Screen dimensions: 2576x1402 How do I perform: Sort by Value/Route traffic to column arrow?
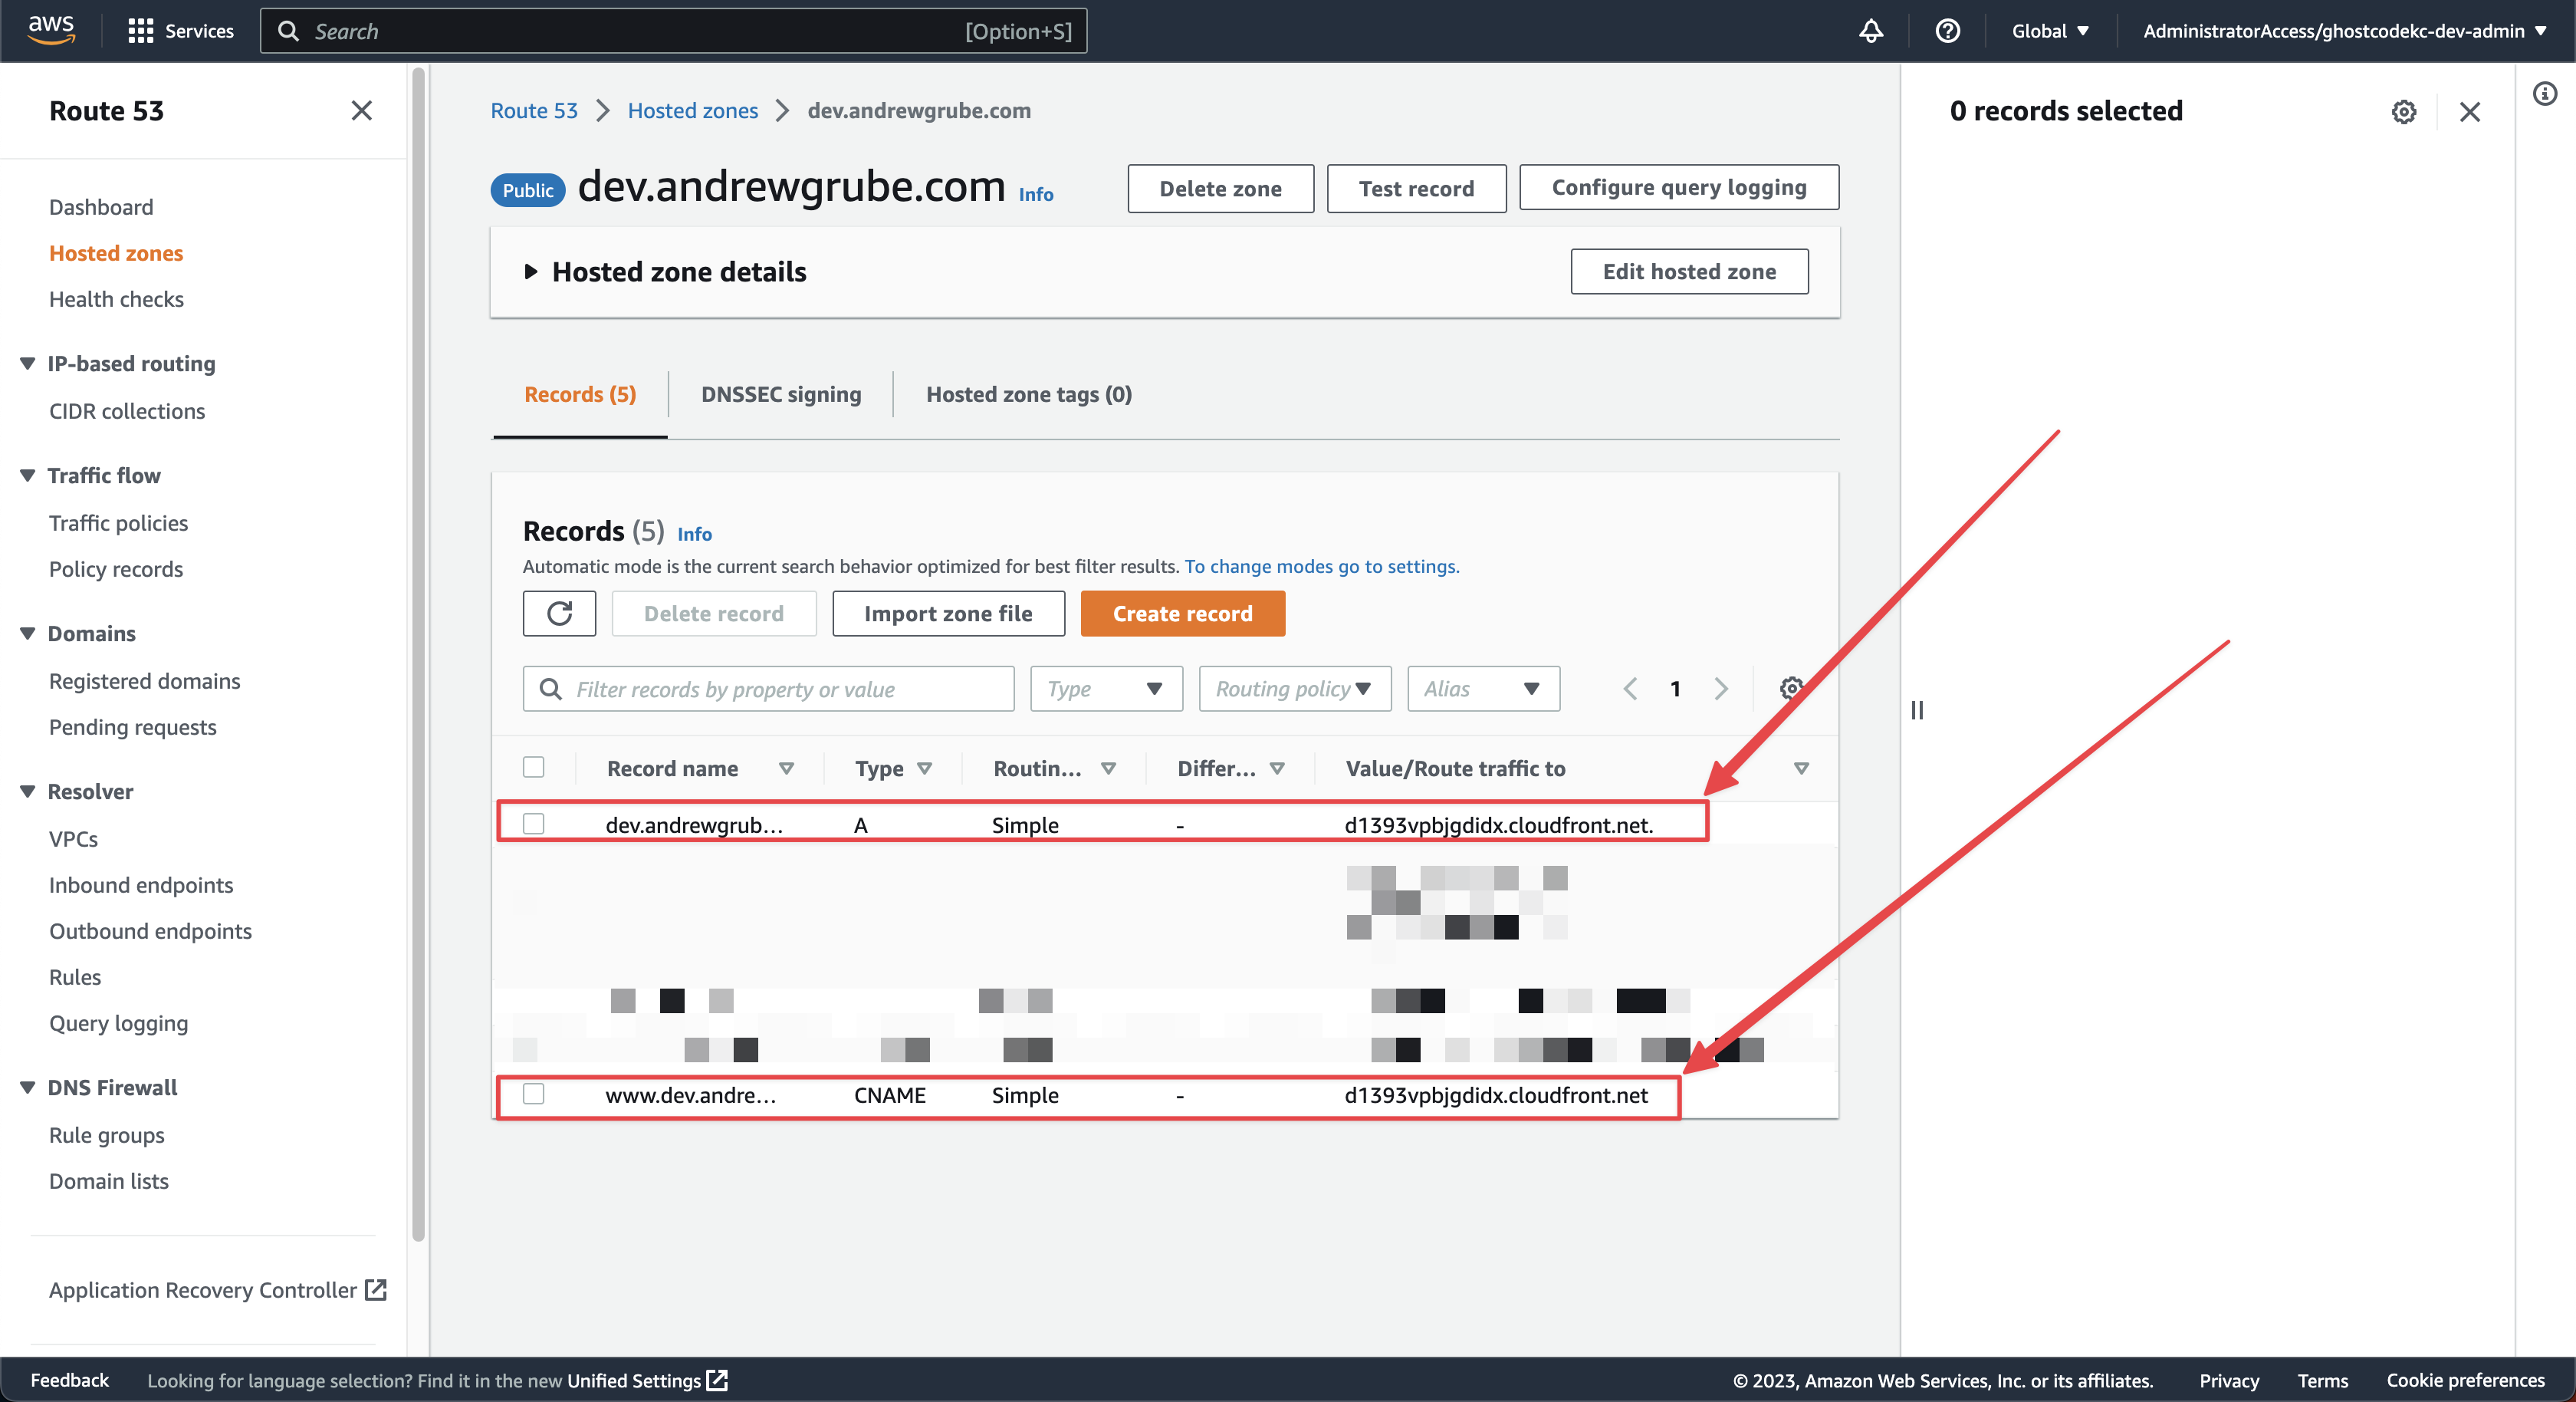point(1801,768)
